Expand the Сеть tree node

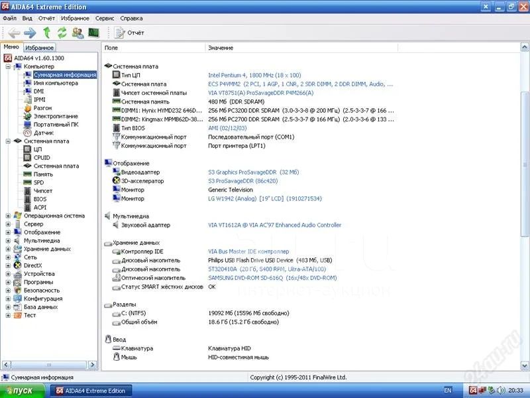[x=8, y=257]
